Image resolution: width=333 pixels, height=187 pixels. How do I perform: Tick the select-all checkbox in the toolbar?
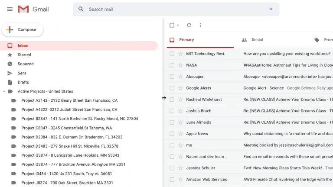pyautogui.click(x=172, y=25)
